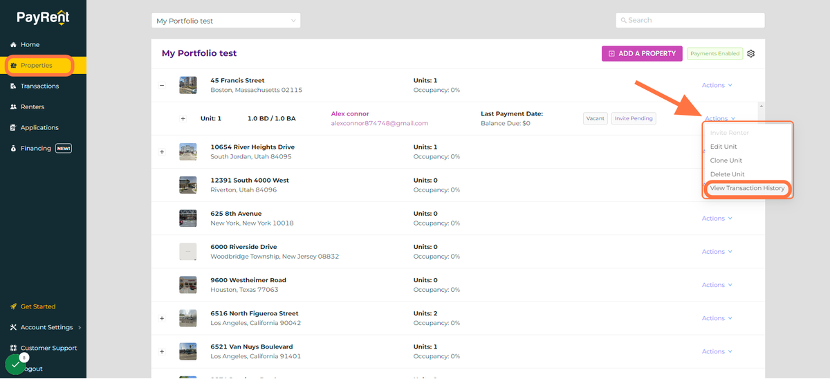830x379 pixels.
Task: Open portfolio settings gear icon
Action: (x=751, y=53)
